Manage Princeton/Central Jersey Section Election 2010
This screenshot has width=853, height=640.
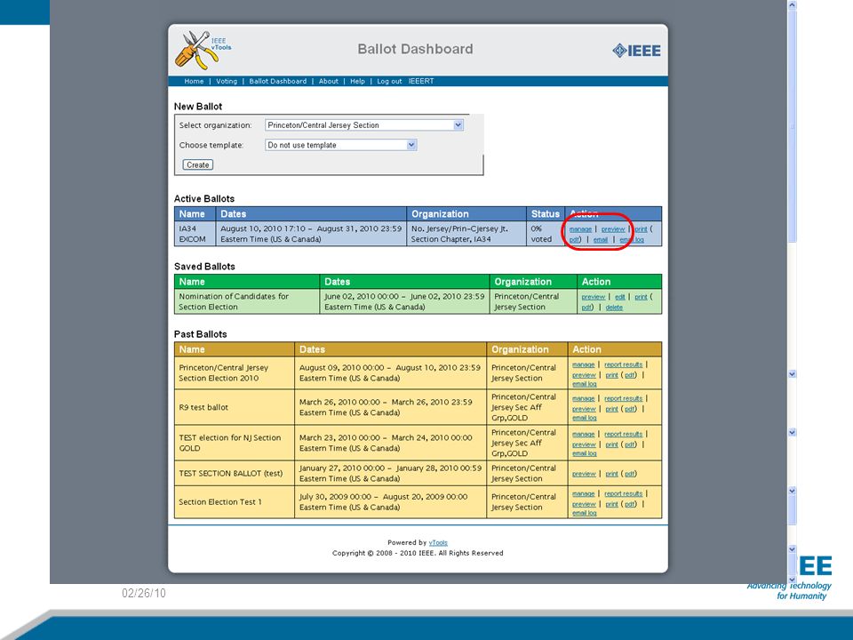coord(583,364)
